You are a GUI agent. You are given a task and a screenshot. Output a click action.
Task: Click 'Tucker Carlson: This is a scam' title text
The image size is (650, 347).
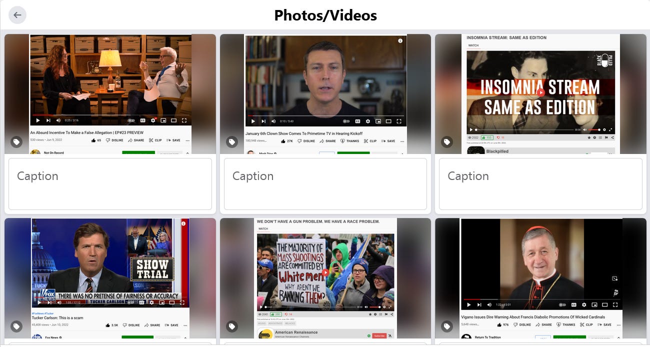click(57, 317)
